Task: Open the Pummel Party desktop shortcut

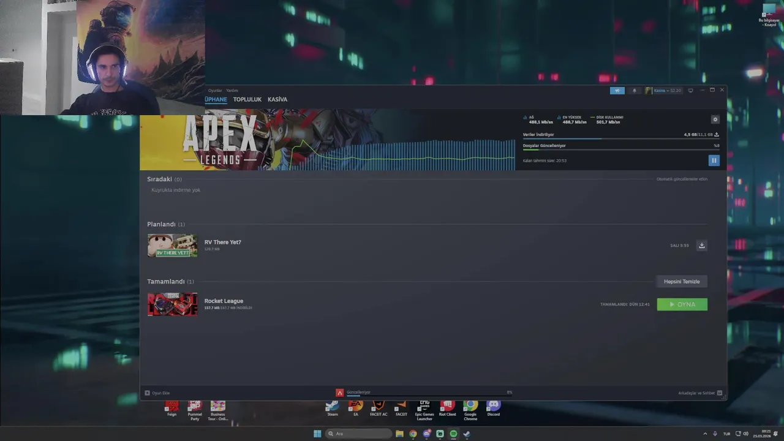Action: pos(195,410)
